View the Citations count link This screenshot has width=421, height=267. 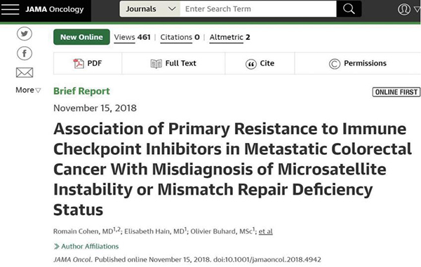coord(180,37)
